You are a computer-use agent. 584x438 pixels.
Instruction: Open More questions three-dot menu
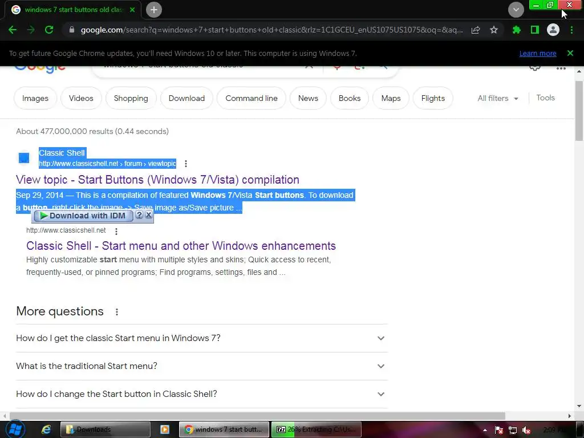tap(116, 312)
